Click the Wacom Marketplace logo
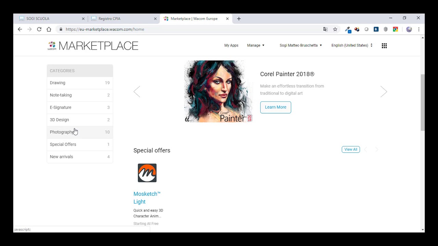Image resolution: width=438 pixels, height=246 pixels. click(x=93, y=45)
